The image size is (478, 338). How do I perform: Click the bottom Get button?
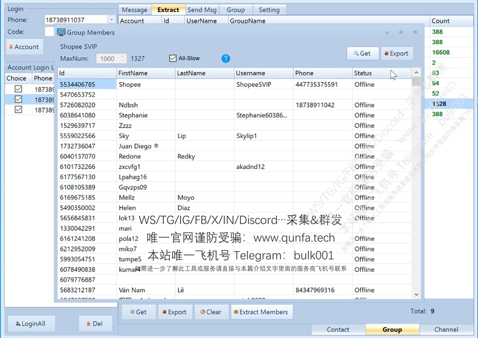pos(139,312)
